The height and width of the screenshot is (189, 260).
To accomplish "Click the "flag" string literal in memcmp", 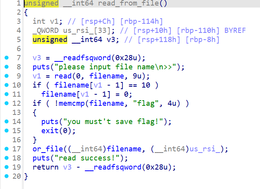I will (146, 103).
